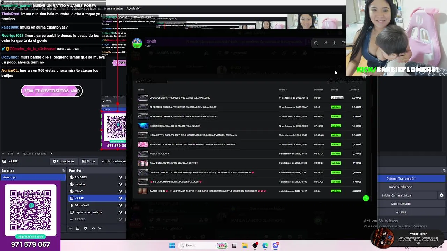
Task: Zoom out preview with the minus icon
Action: point(3,154)
